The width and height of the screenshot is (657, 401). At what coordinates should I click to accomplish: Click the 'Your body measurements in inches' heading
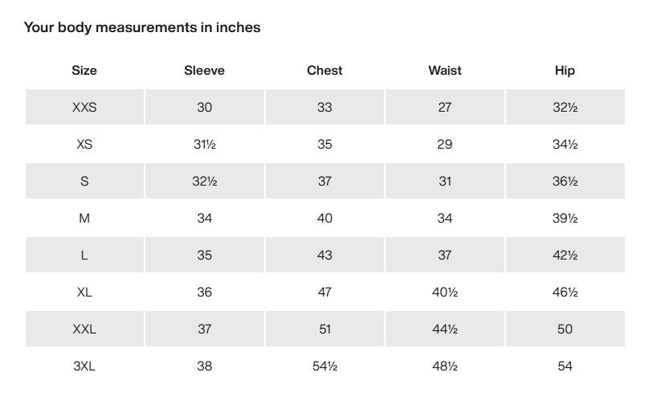pos(142,27)
